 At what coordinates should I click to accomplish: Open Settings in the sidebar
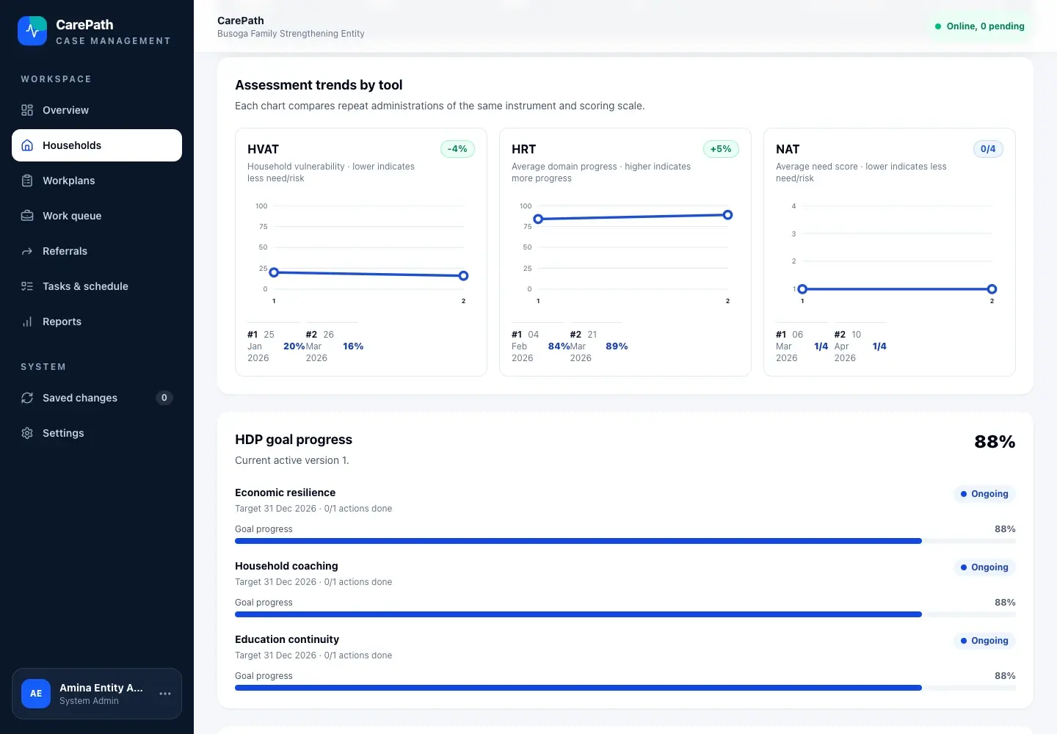click(x=97, y=433)
